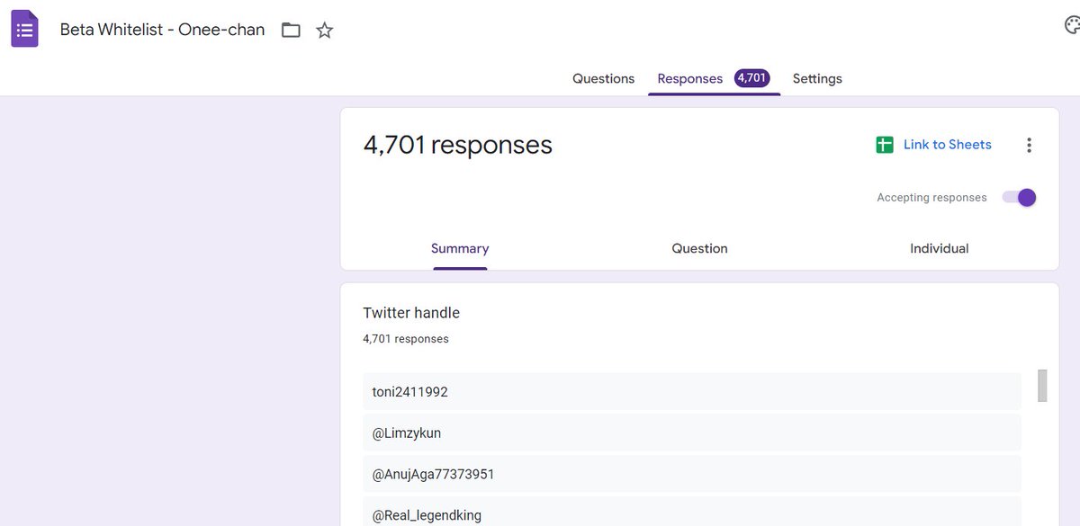Image resolution: width=1080 pixels, height=526 pixels.
Task: Click the Twitter handle question heading
Action: click(x=411, y=313)
